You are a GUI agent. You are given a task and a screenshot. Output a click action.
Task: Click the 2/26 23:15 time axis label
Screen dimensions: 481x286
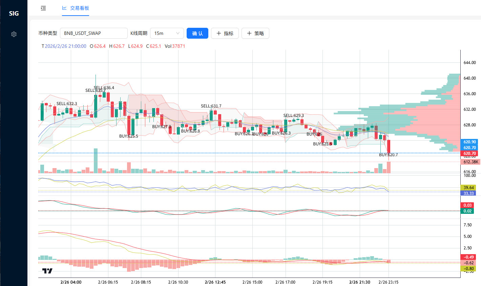pyautogui.click(x=389, y=282)
